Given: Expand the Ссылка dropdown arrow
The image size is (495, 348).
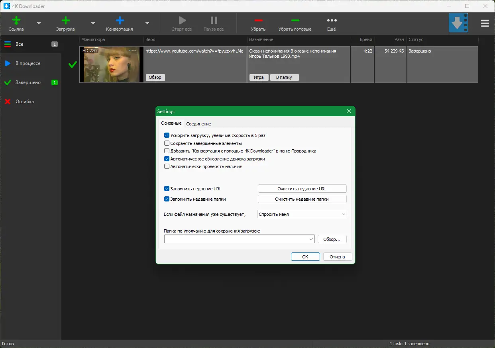Looking at the screenshot, I should click(x=39, y=23).
